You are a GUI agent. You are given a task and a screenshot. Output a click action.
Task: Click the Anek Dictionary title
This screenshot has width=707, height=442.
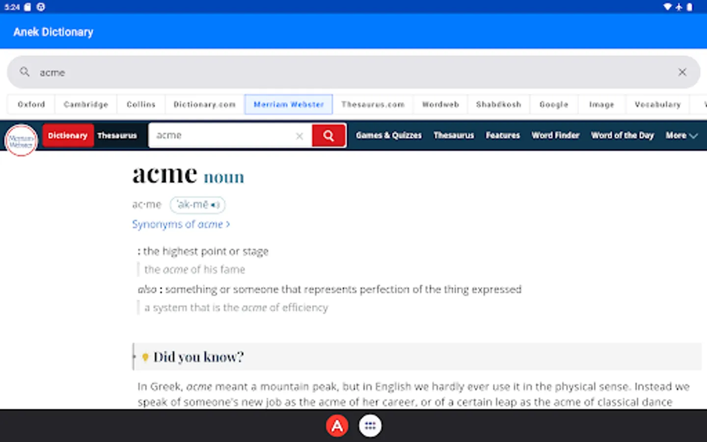54,32
